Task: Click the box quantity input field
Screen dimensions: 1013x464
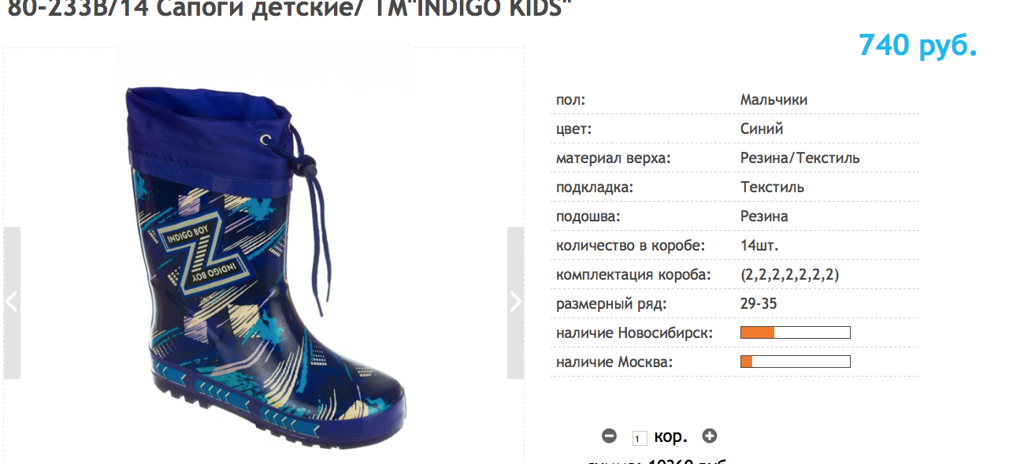Action: (640, 438)
